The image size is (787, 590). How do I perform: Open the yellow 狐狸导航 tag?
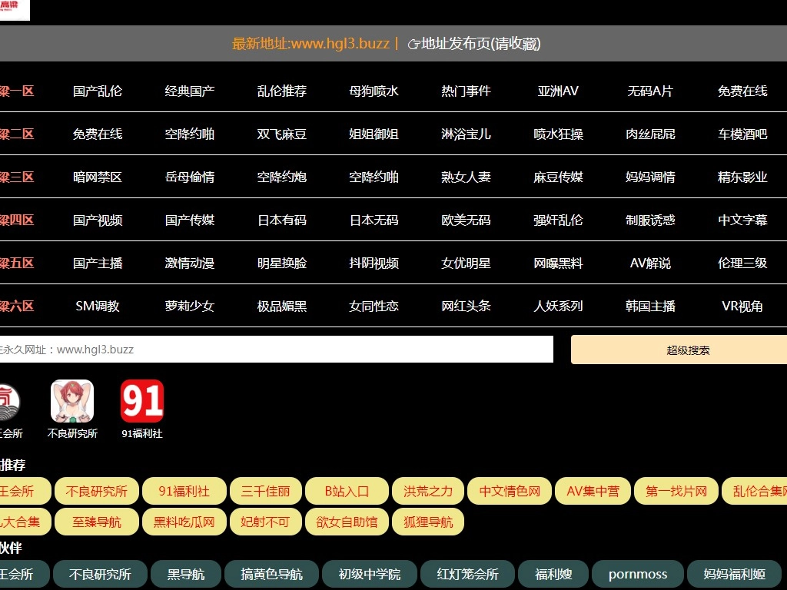[x=428, y=522]
